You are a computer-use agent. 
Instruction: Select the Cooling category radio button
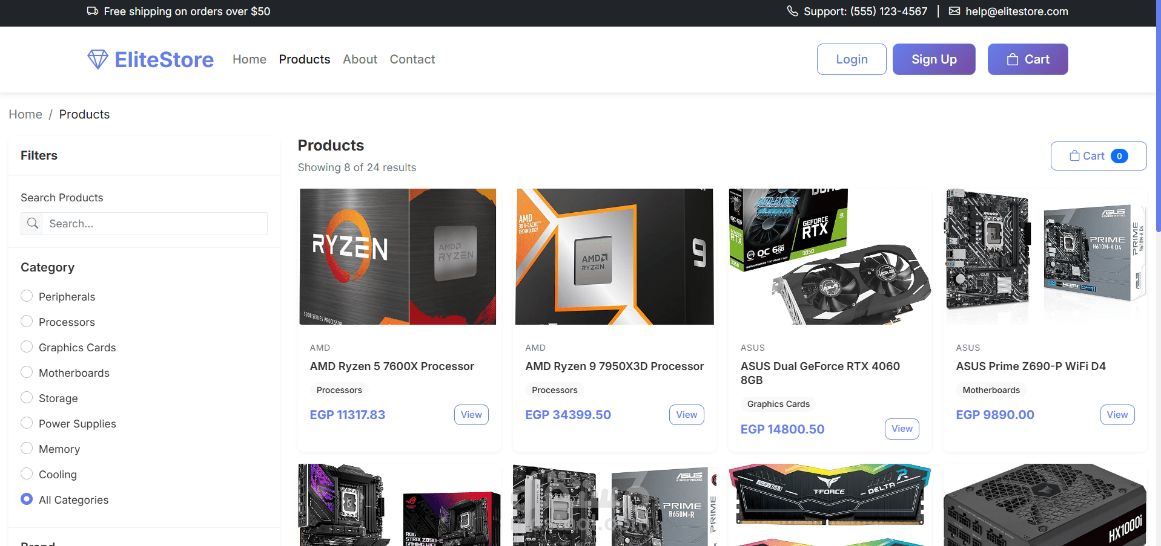(x=27, y=473)
